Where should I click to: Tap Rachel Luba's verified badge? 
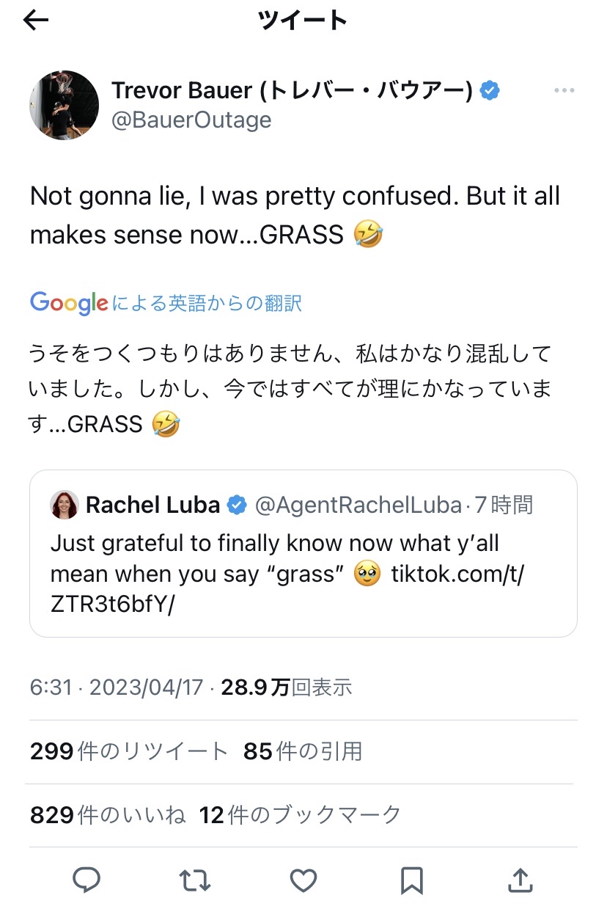[237, 505]
